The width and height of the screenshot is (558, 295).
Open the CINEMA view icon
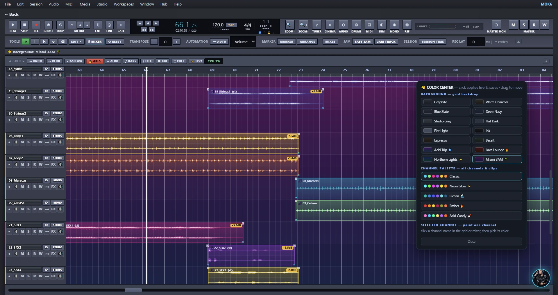330,25
